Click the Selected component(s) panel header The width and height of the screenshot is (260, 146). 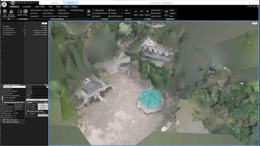coord(14,103)
